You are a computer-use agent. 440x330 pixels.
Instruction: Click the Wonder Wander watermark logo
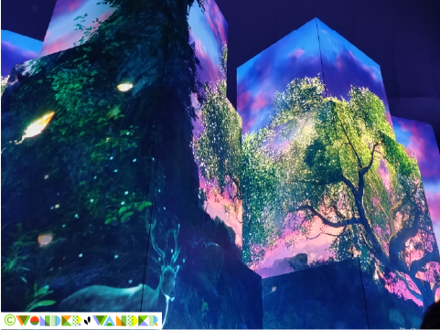click(81, 320)
